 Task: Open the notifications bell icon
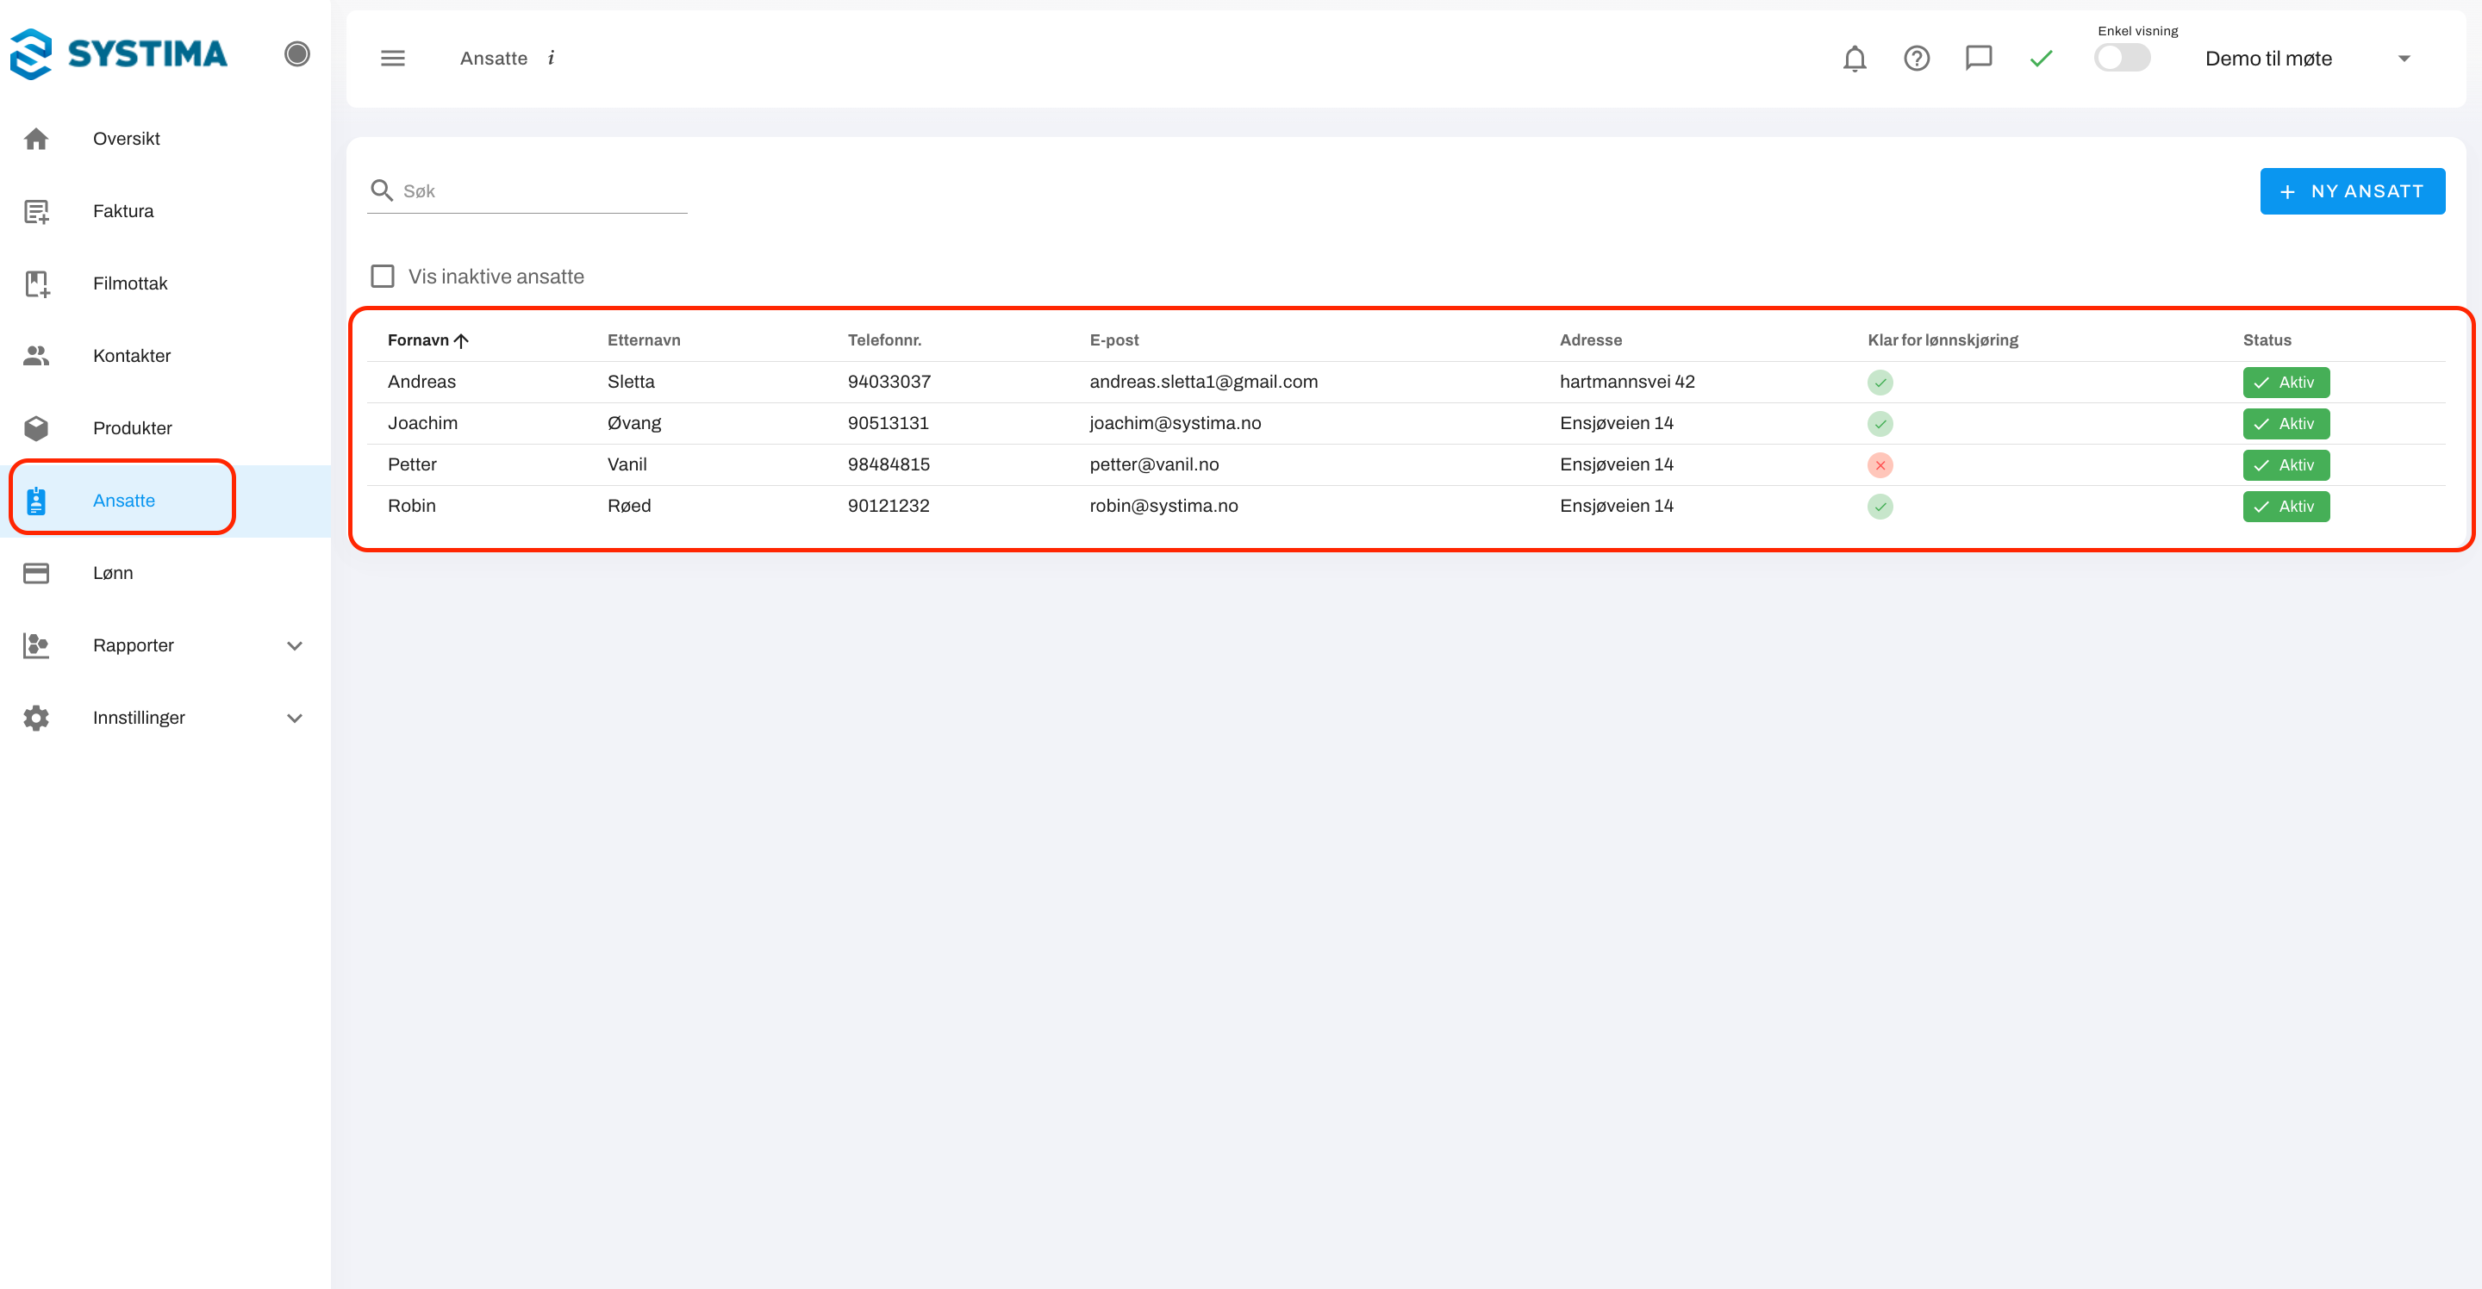pos(1854,59)
